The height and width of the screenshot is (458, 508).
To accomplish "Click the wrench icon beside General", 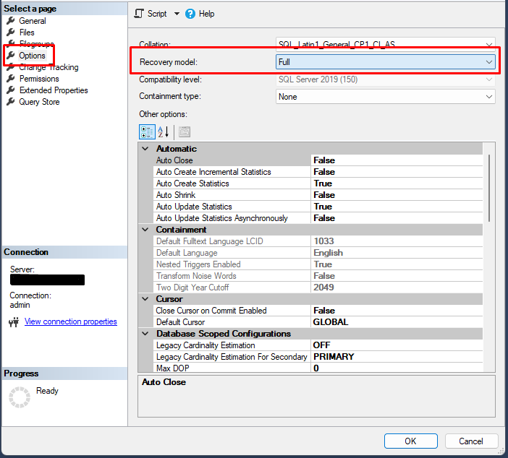I will point(11,21).
